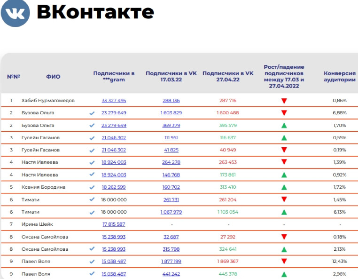The image size is (358, 279).
Task: Follow the 1 877 199 VK subscribers link
Action: tap(171, 262)
